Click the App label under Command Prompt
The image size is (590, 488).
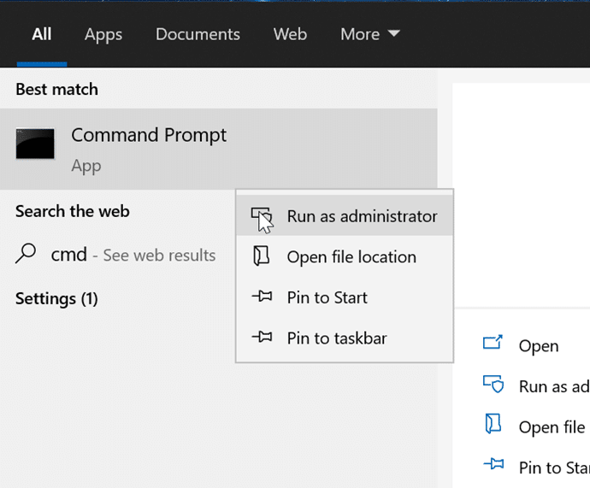(x=86, y=166)
